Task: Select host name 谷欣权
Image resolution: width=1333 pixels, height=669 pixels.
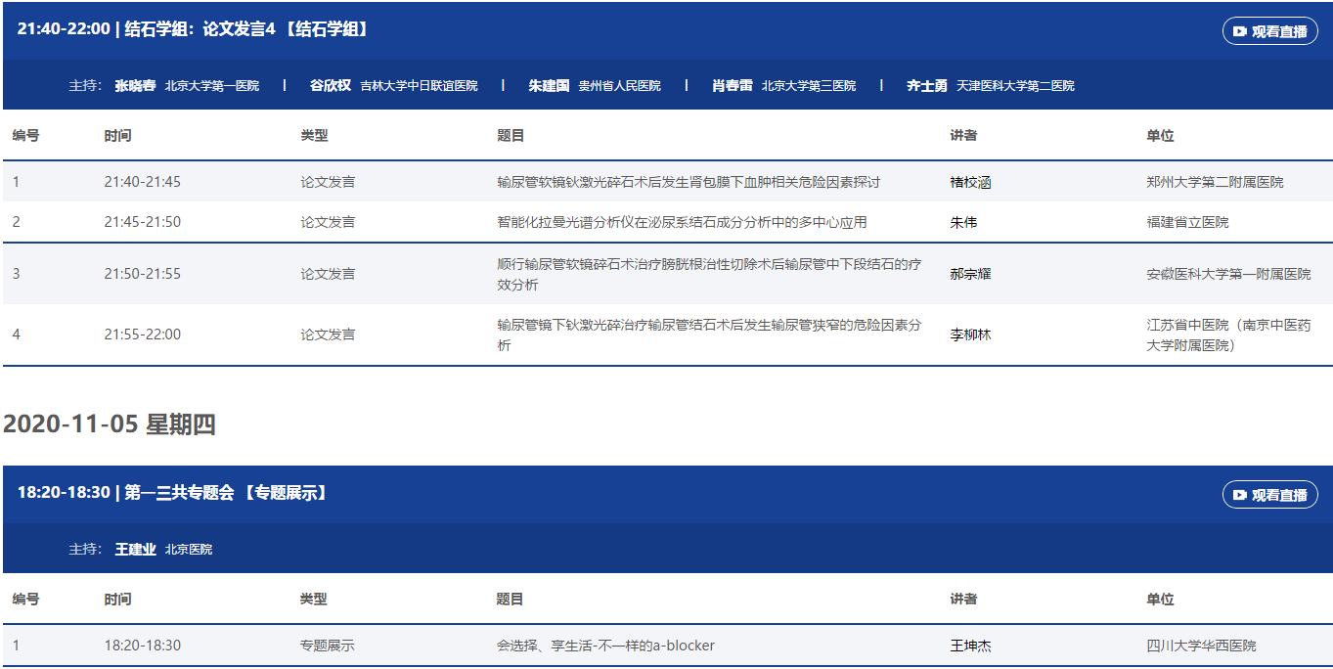Action: [x=331, y=86]
